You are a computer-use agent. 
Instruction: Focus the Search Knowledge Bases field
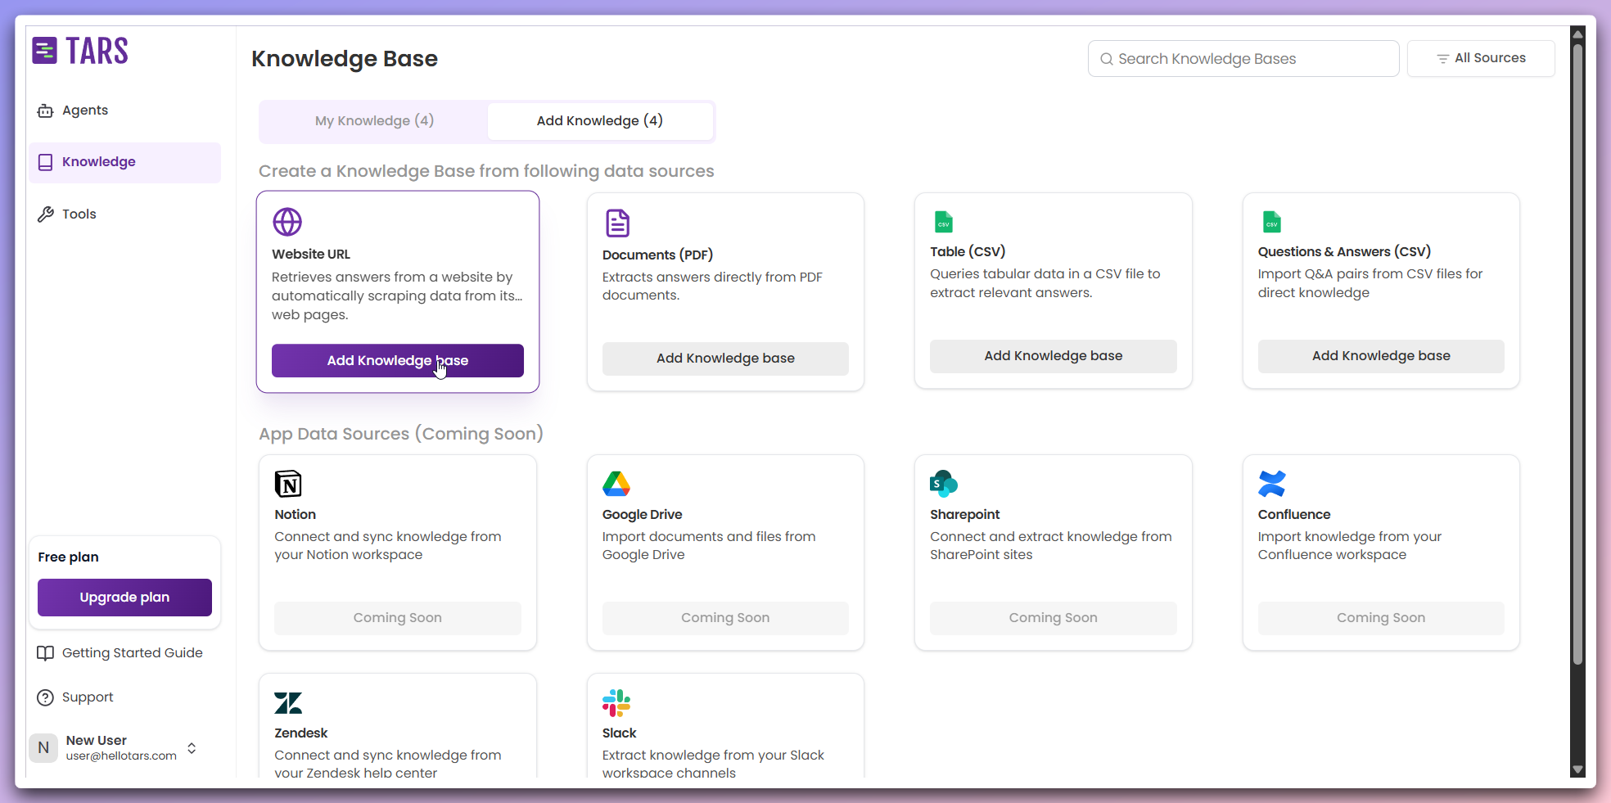click(x=1243, y=59)
